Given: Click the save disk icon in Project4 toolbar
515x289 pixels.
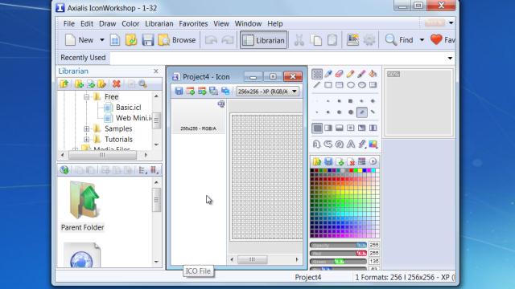Looking at the screenshot, I should (x=179, y=91).
